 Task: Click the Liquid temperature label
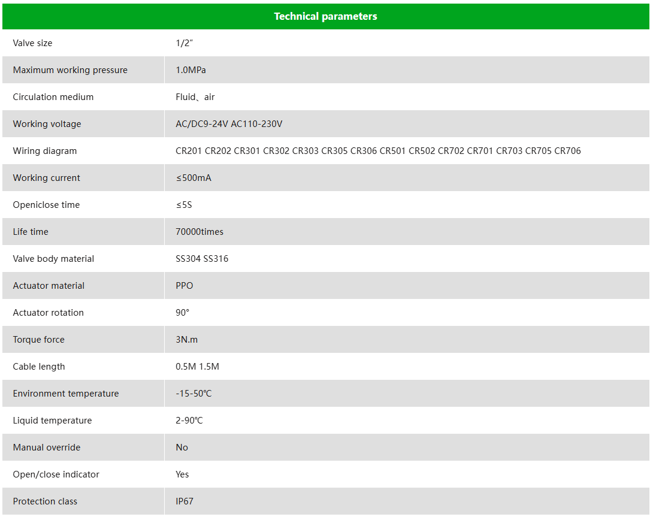click(52, 421)
